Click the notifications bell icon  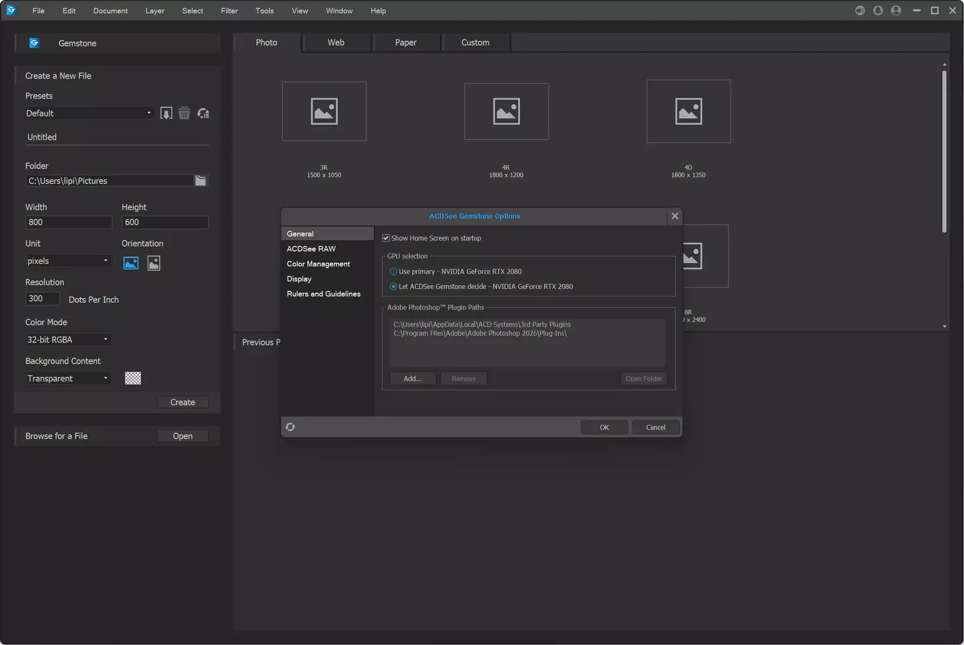pos(878,11)
